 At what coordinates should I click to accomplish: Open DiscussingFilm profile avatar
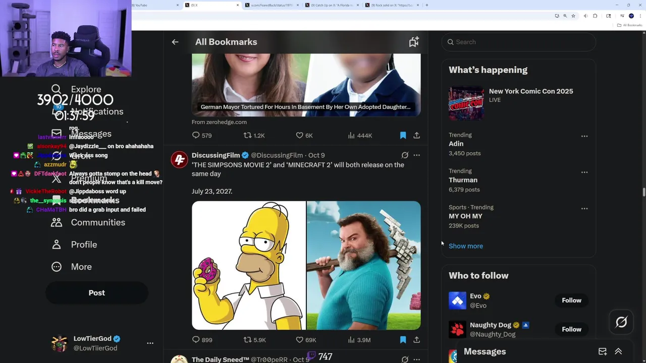[x=179, y=160]
